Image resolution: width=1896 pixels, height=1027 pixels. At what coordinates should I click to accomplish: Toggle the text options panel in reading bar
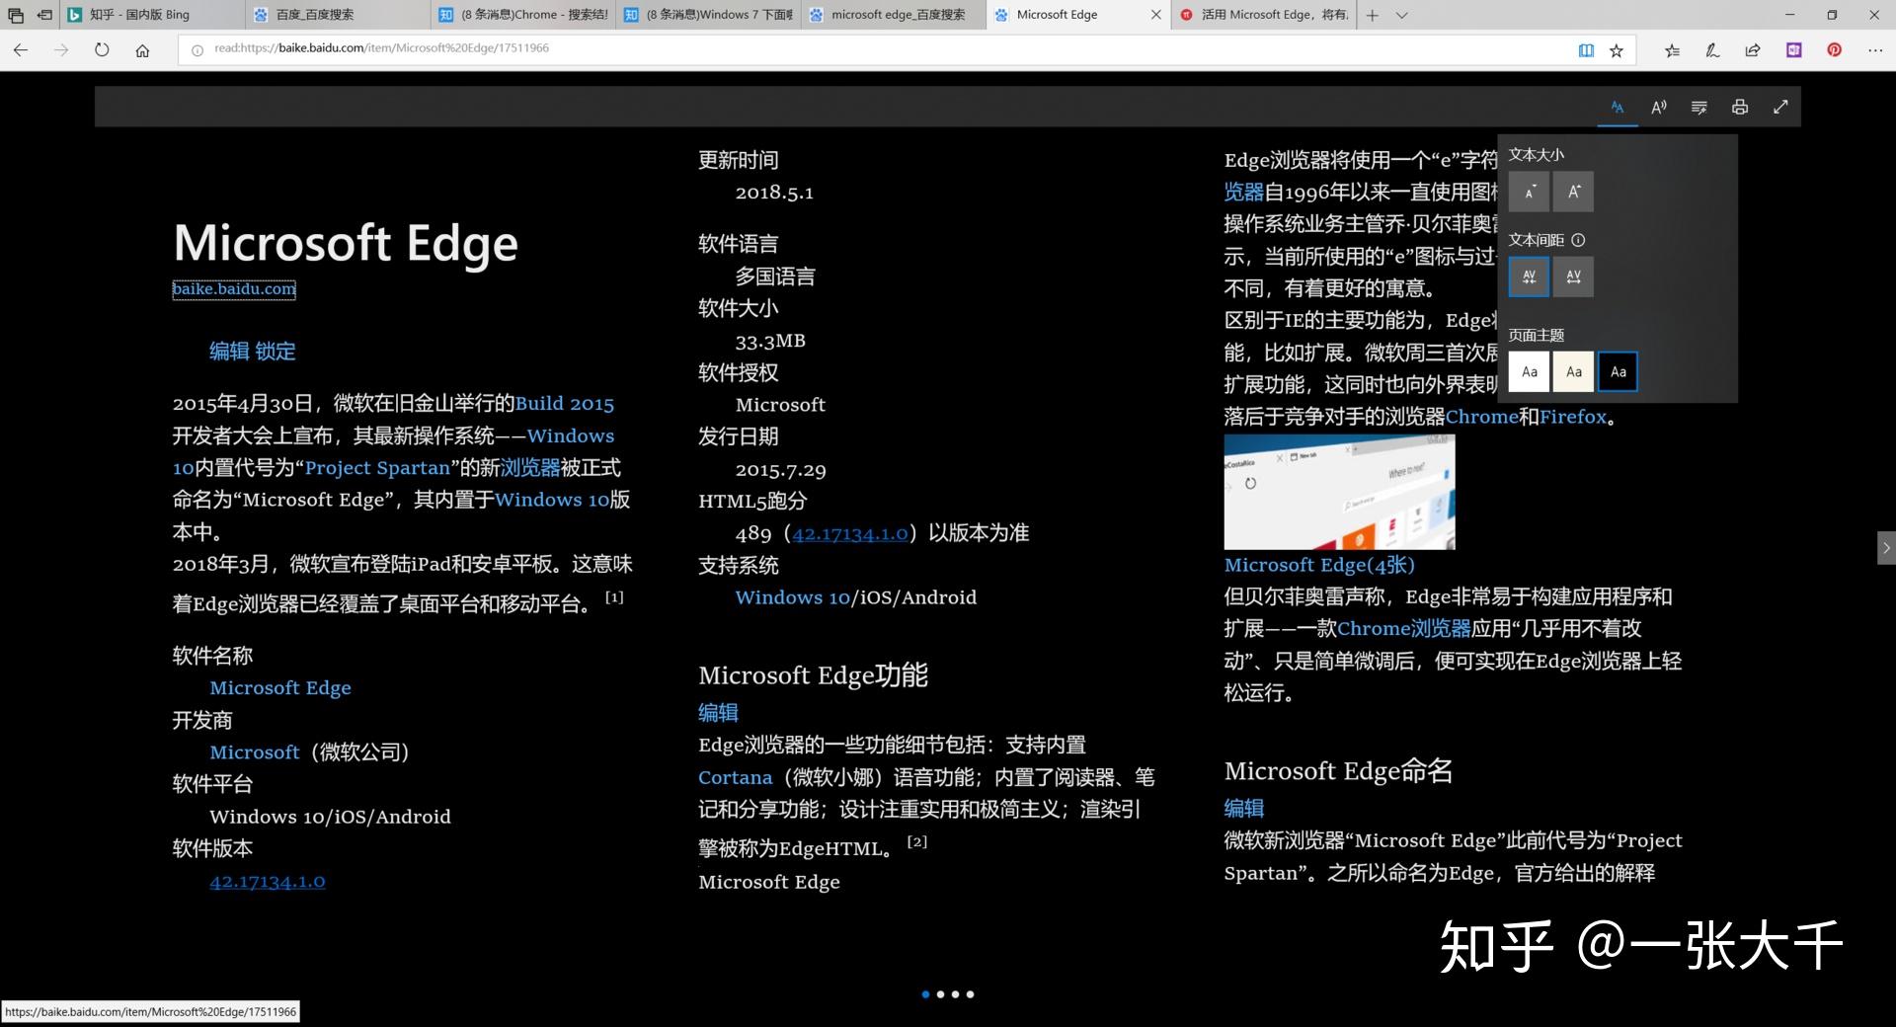(1618, 107)
